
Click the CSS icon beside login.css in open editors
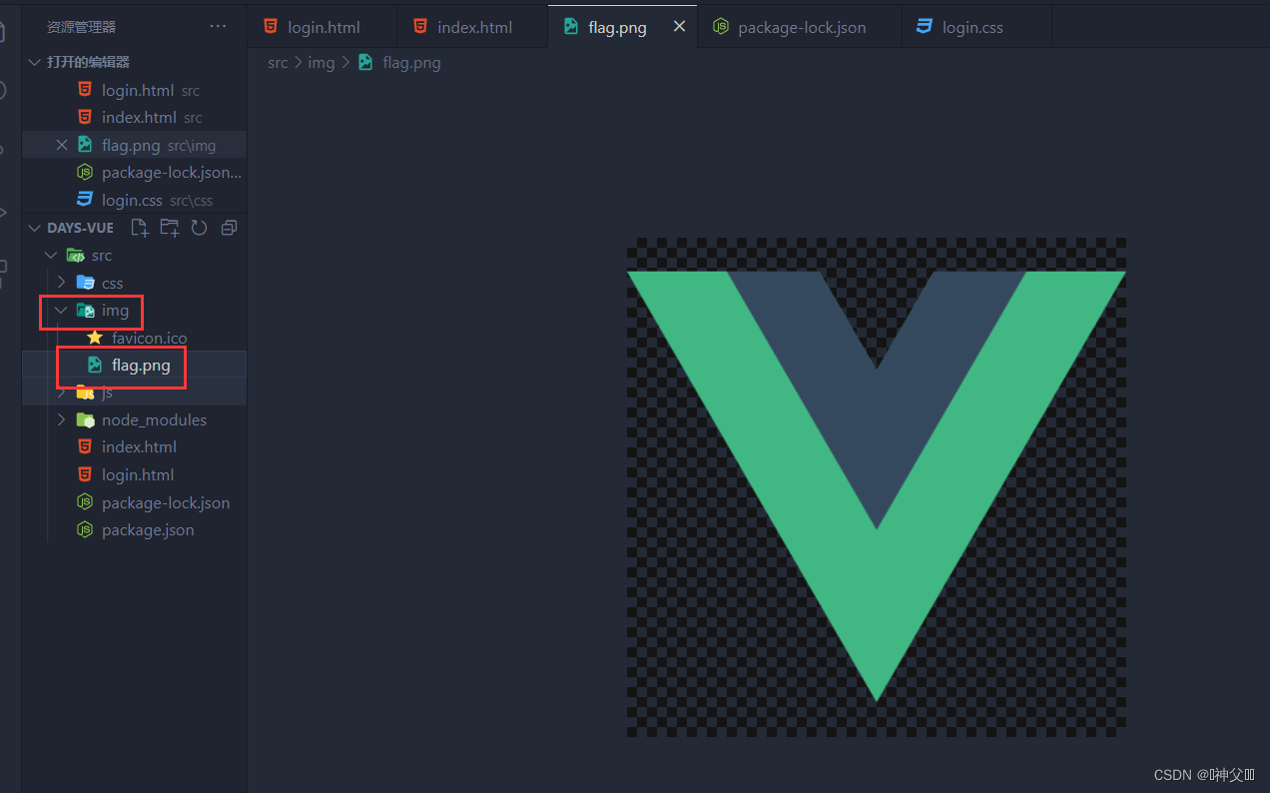85,200
